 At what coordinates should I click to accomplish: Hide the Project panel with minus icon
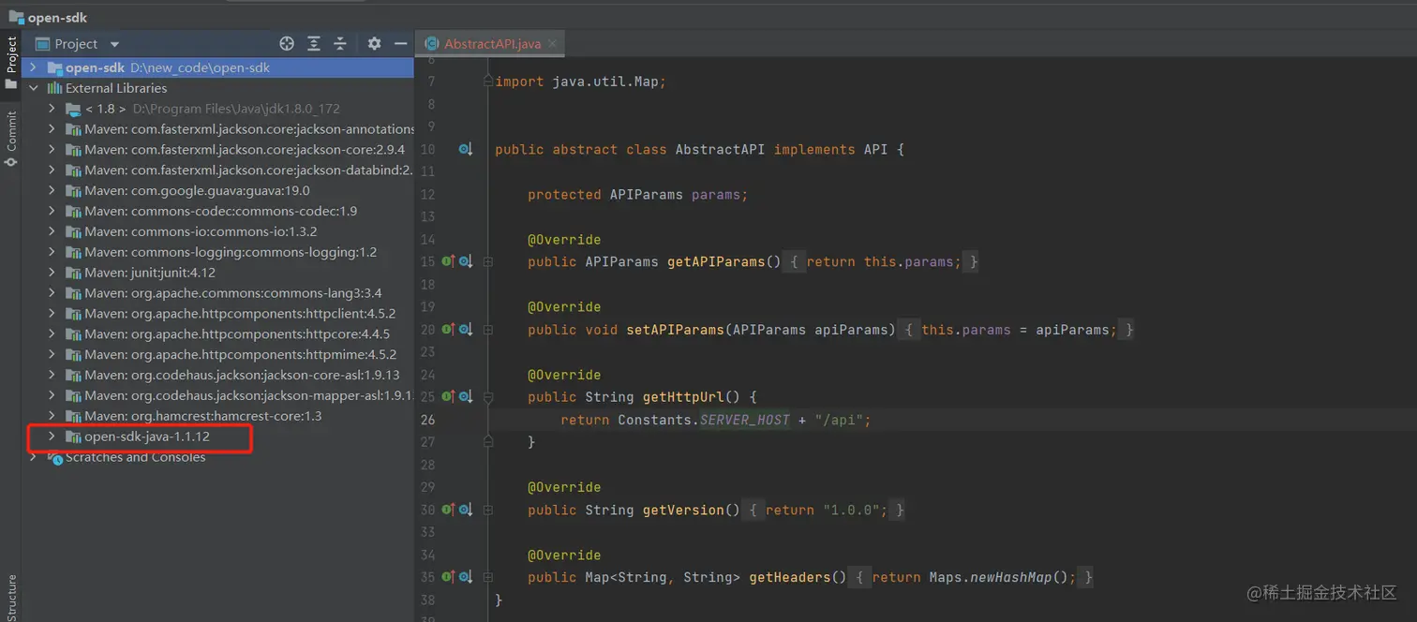(x=400, y=44)
